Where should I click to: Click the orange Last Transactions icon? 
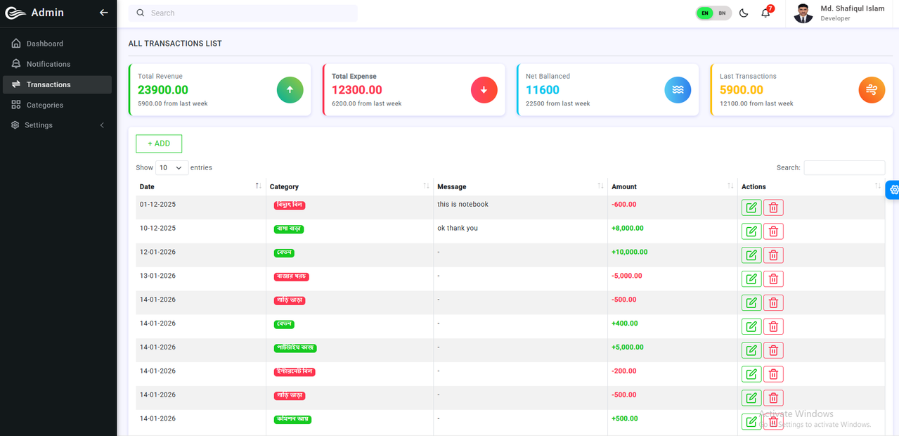click(872, 90)
